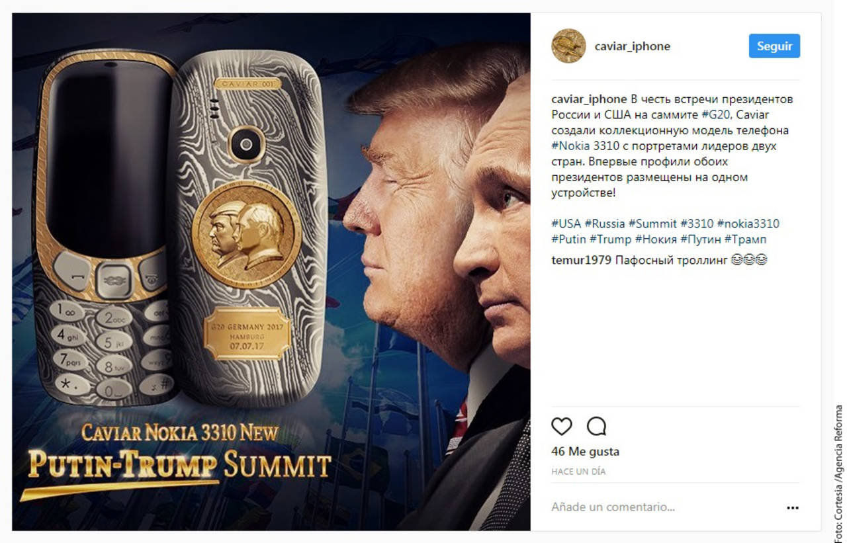Open the #USA hashtag
Viewport: 847px width, 543px height.
point(566,224)
